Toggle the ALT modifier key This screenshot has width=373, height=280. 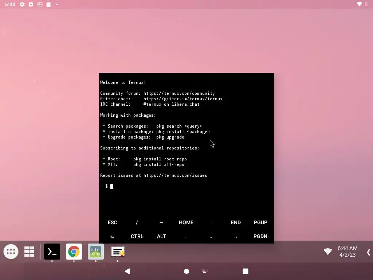tap(161, 236)
